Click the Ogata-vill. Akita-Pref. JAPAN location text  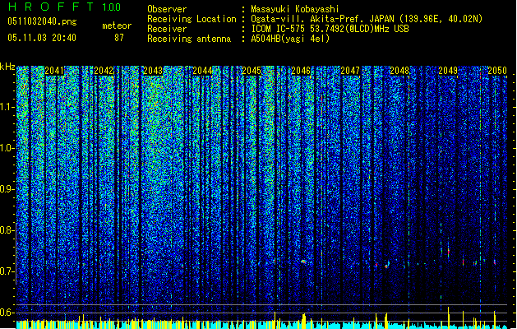tap(367, 19)
